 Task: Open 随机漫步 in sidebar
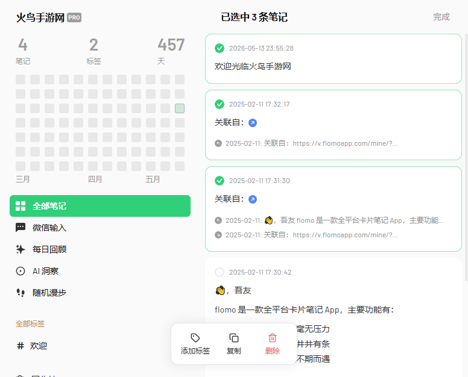(x=100, y=293)
